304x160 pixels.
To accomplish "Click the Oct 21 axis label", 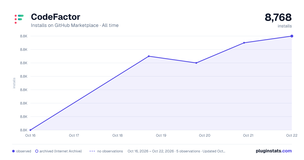I will click(248, 135).
